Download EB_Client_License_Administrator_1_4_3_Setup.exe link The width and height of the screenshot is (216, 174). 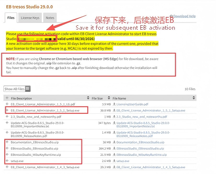click(151, 167)
